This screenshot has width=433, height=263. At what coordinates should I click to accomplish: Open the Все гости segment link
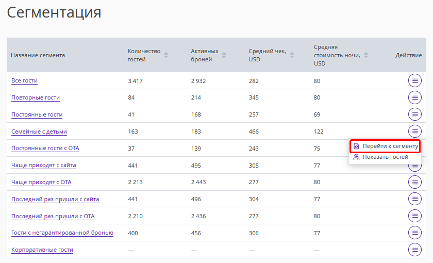click(24, 80)
